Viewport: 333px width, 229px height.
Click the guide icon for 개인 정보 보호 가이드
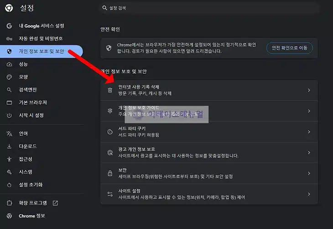pyautogui.click(x=110, y=111)
